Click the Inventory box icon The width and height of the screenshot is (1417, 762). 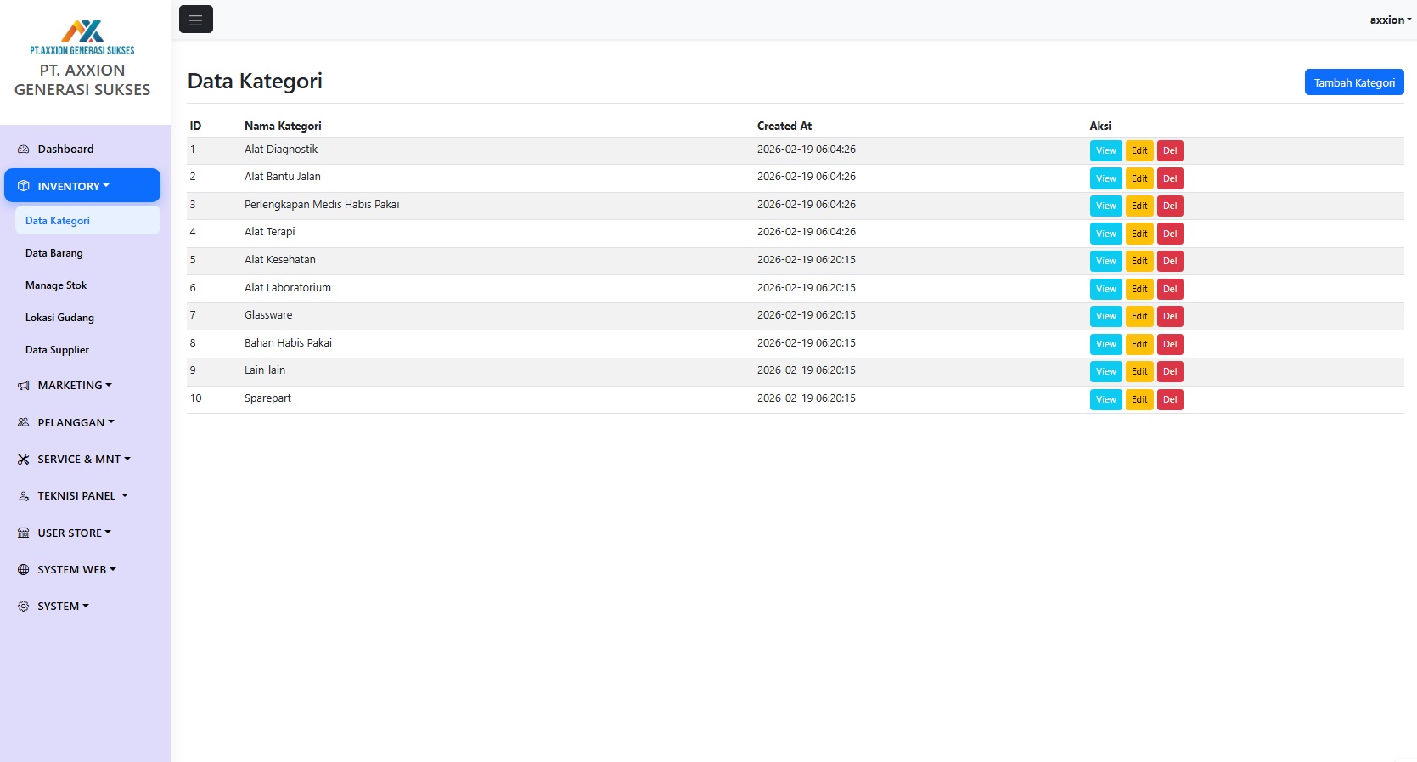pyautogui.click(x=24, y=186)
